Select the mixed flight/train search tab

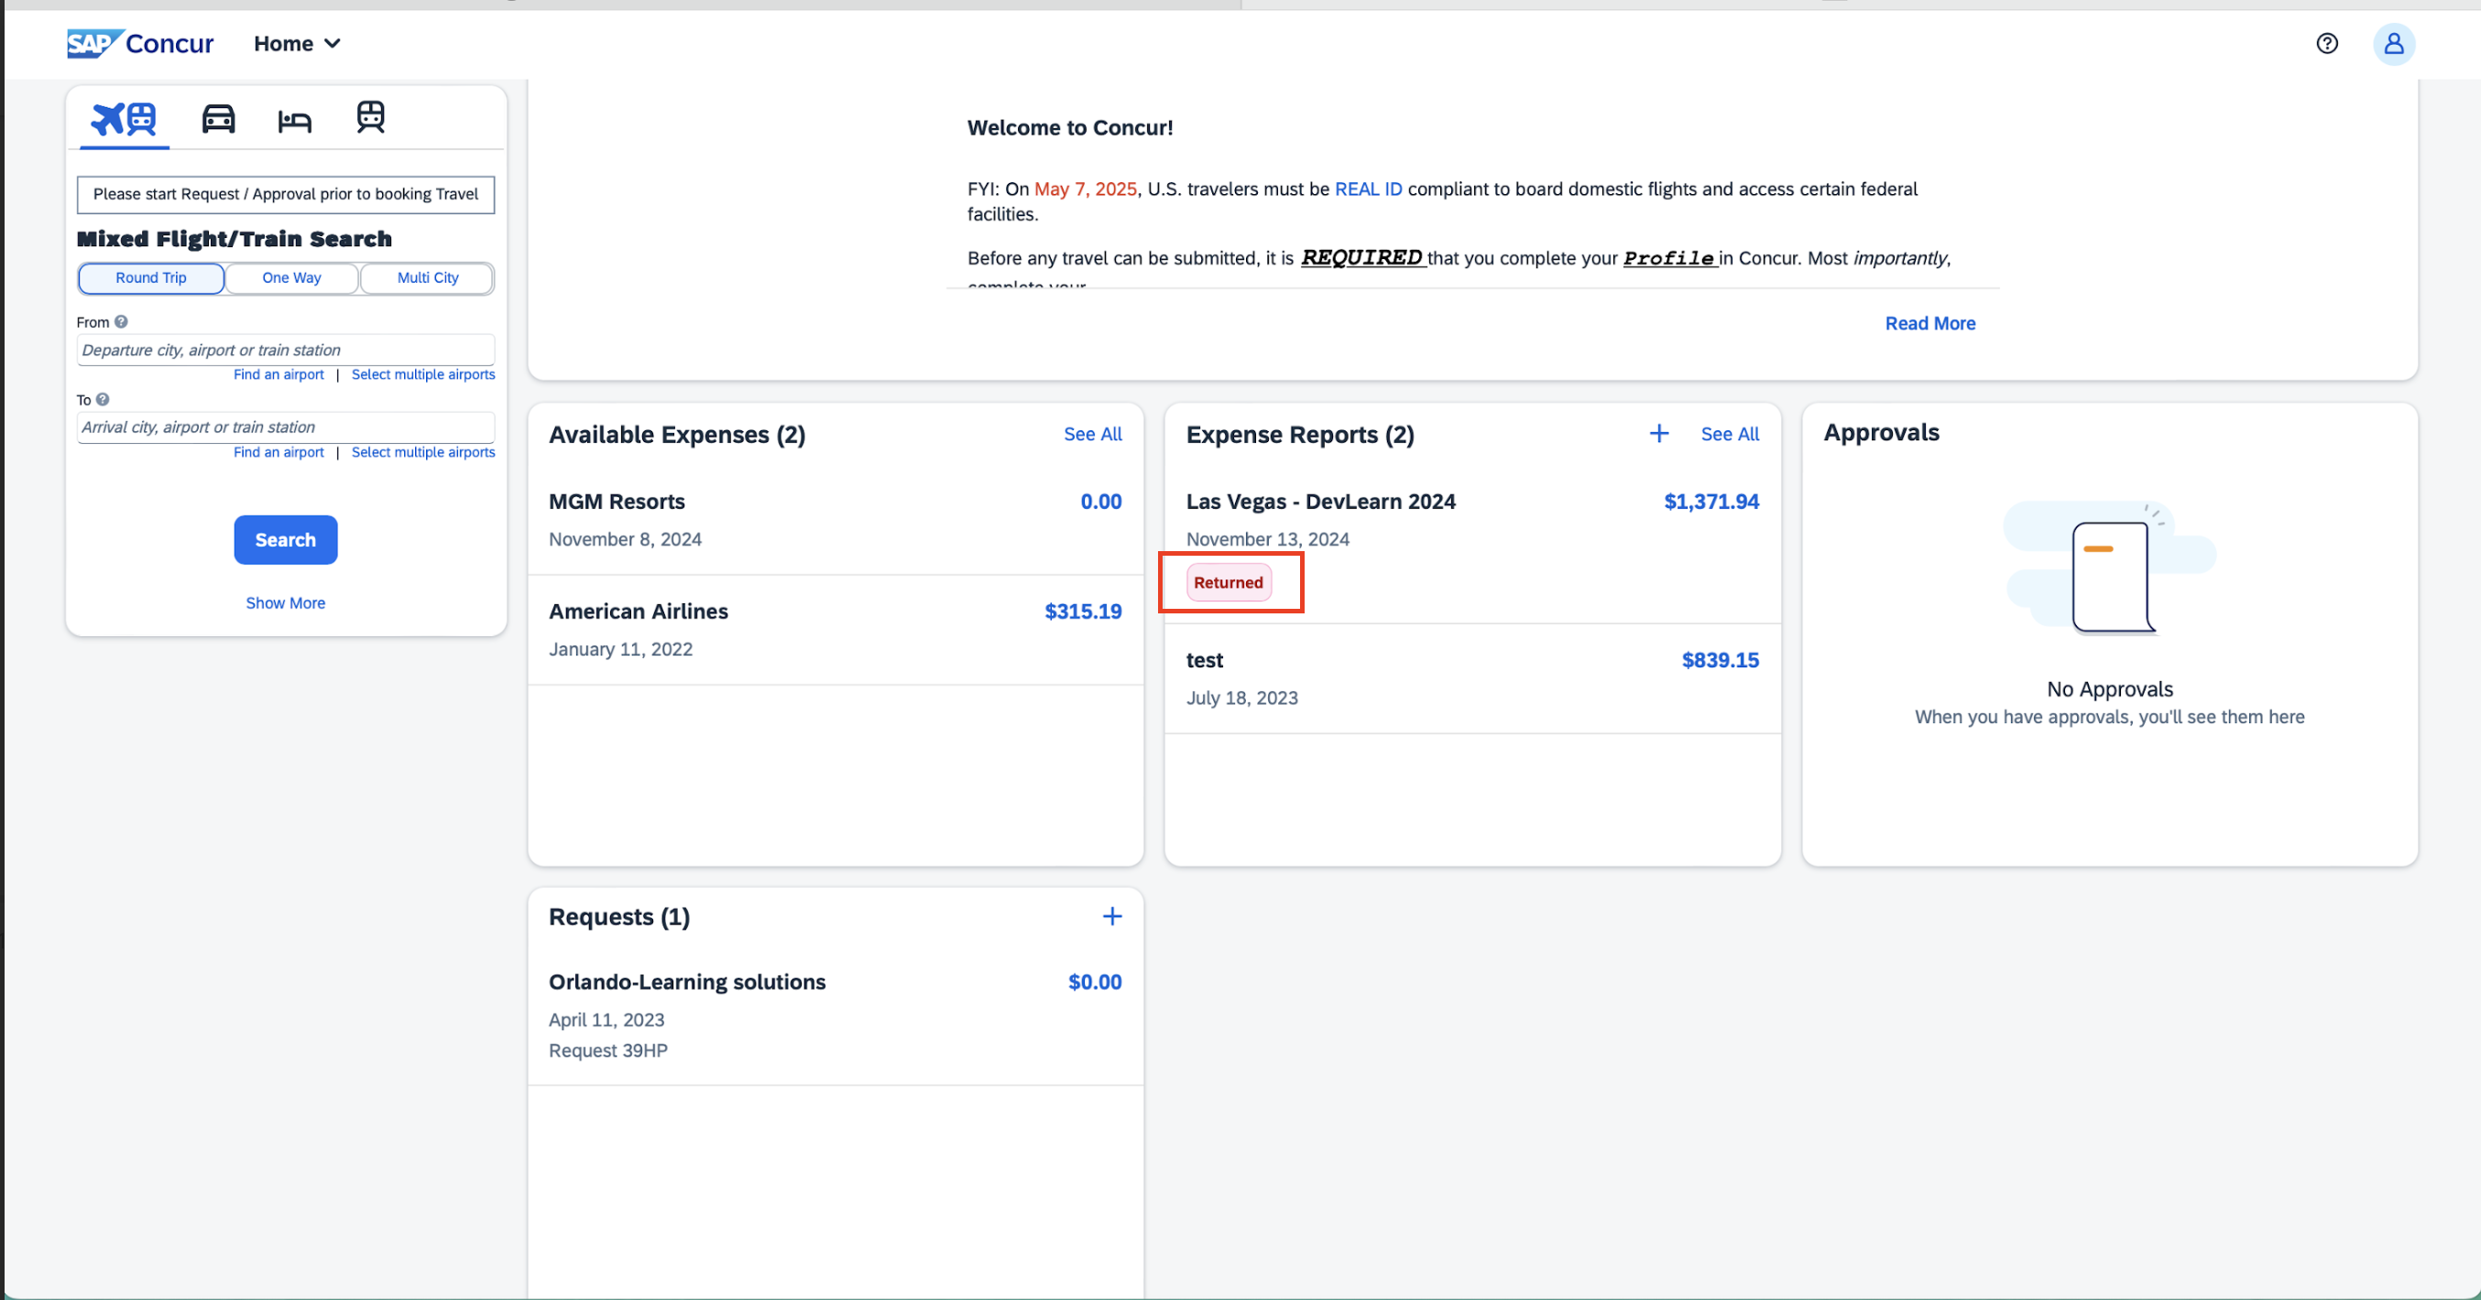(x=125, y=119)
